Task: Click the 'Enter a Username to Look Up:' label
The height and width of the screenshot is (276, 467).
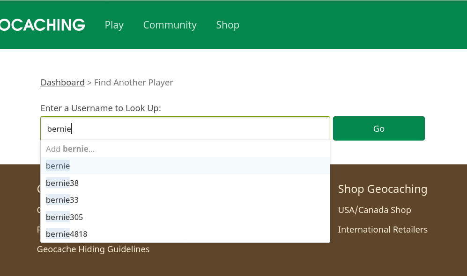Action: pyautogui.click(x=101, y=108)
